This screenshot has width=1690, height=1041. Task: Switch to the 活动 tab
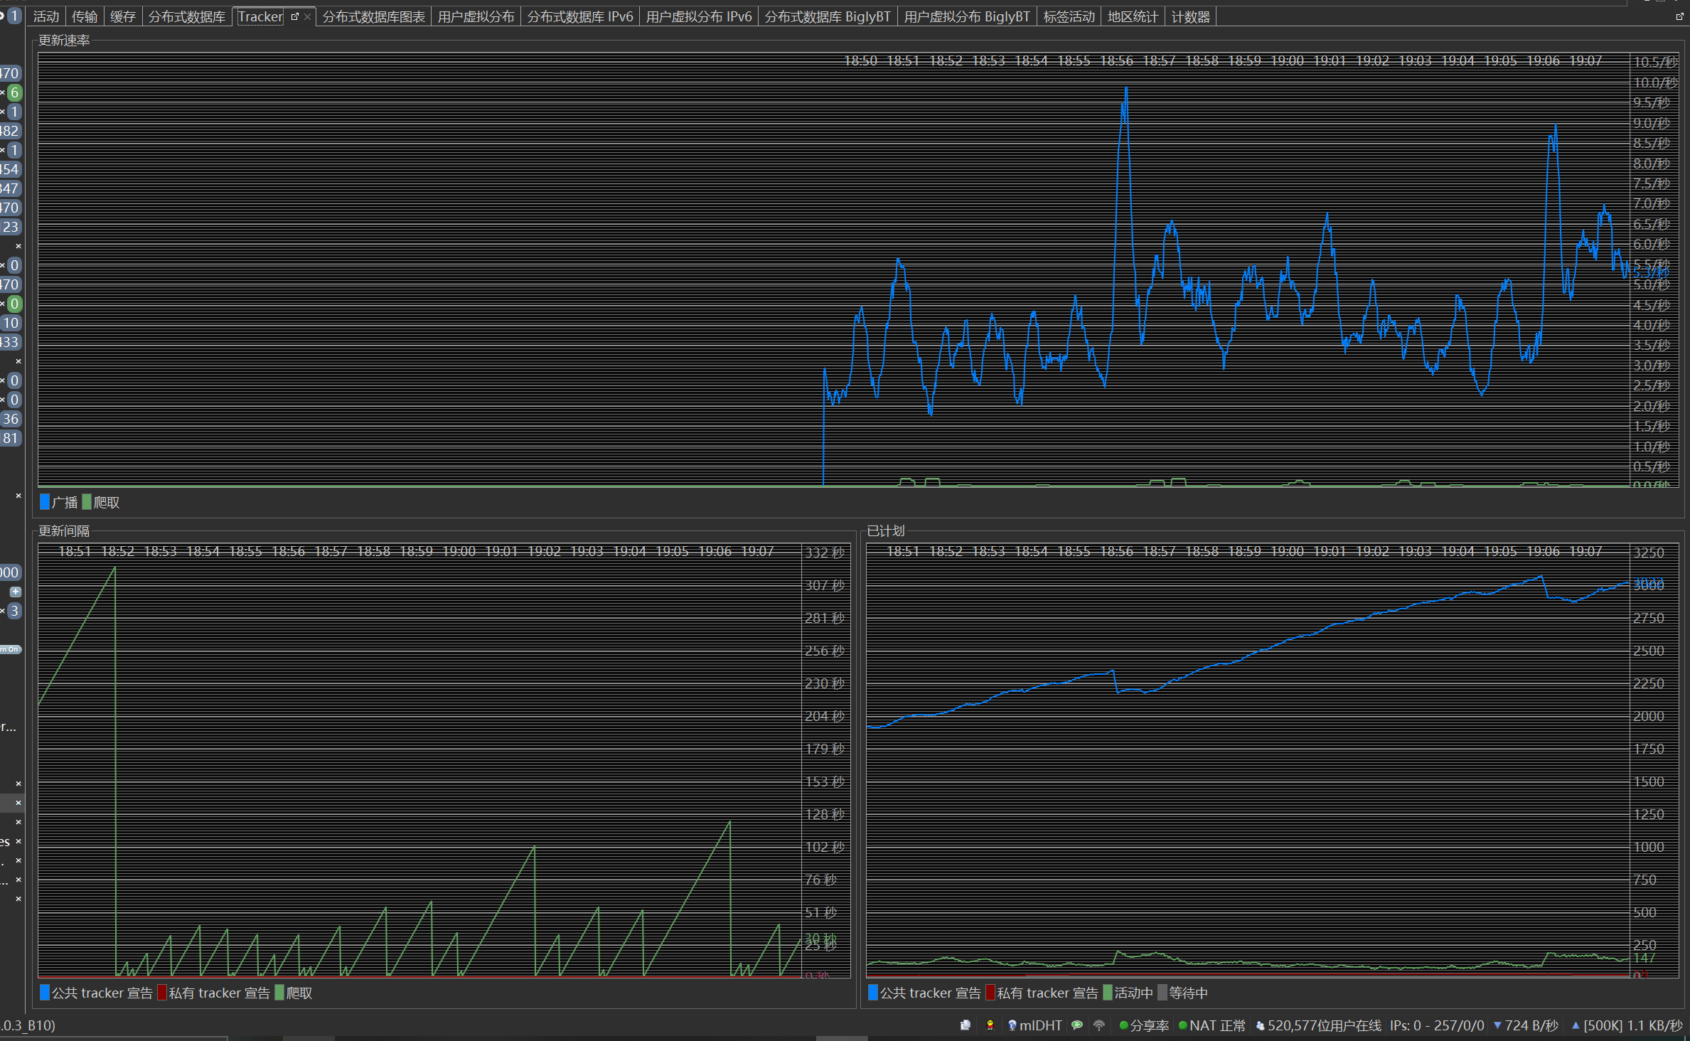tap(46, 16)
